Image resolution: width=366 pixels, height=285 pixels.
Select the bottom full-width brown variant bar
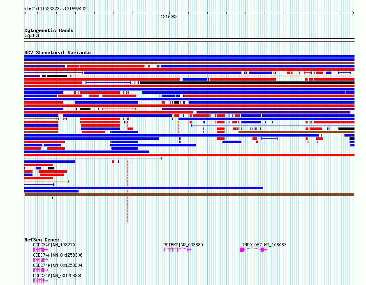[189, 195]
